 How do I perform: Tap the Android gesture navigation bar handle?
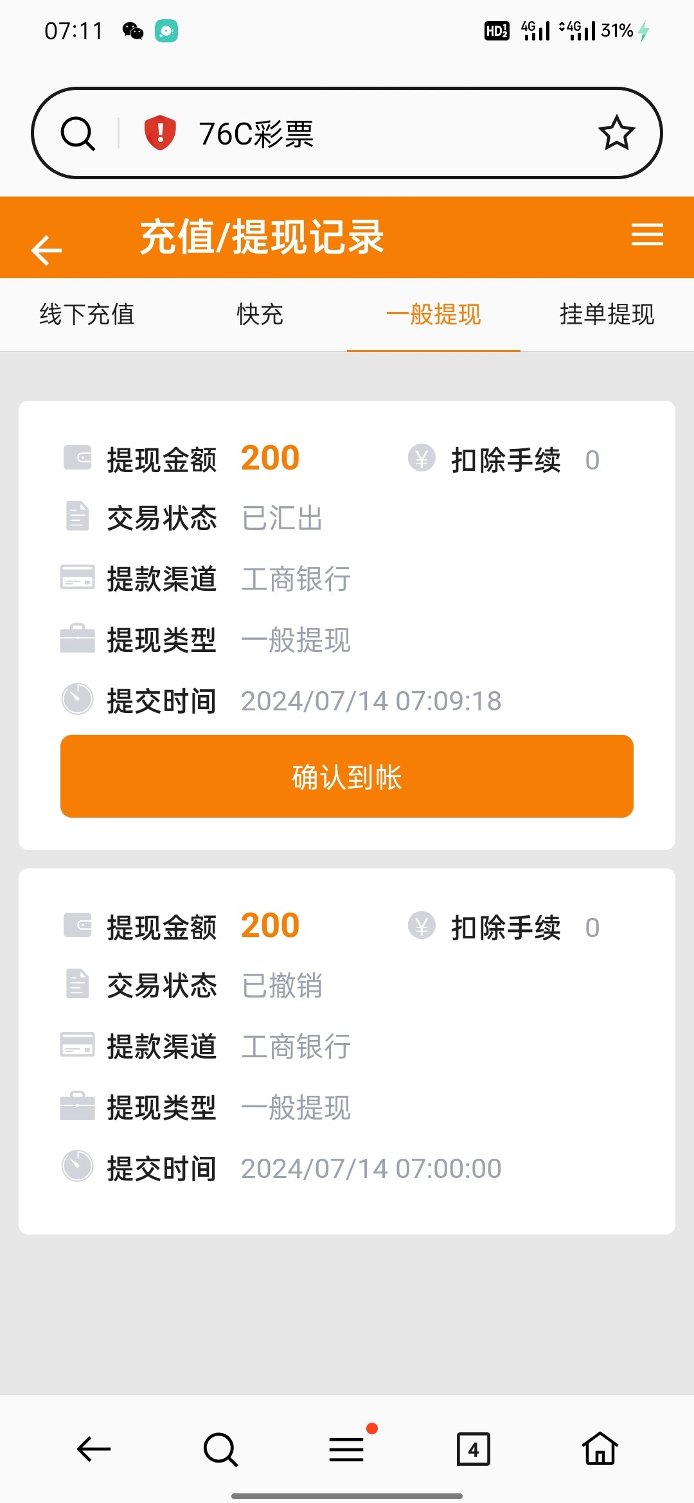click(x=347, y=1496)
